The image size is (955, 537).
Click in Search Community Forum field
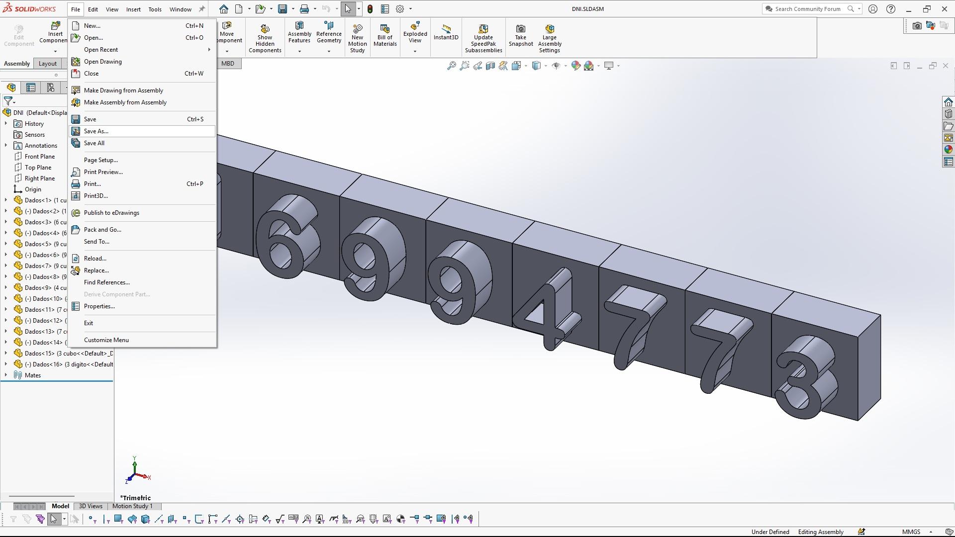[x=807, y=9]
